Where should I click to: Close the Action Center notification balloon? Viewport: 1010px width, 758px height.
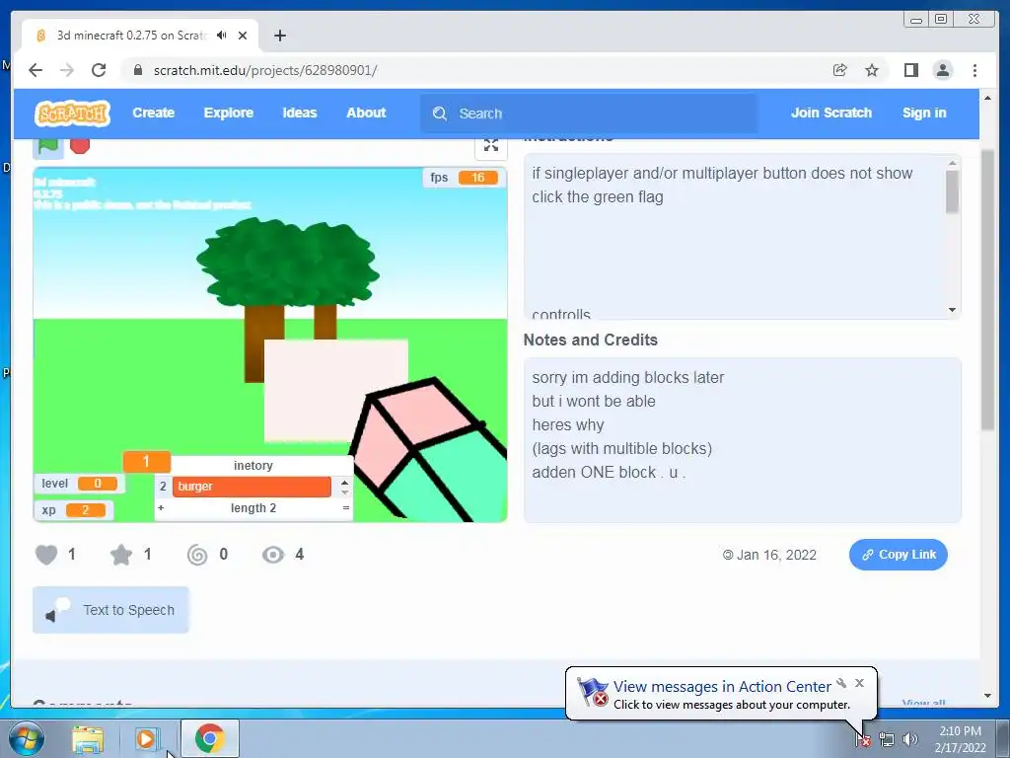coord(859,683)
